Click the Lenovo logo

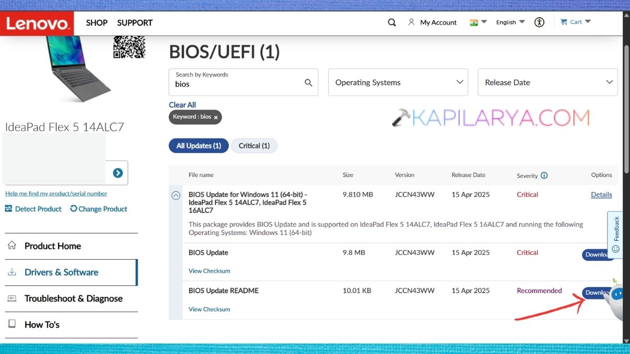(x=36, y=23)
